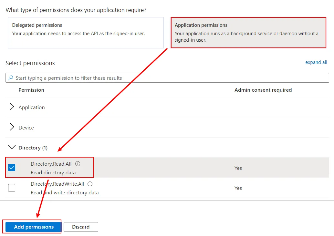Screen dimensions: 334x236
Task: Check the Directory.ReadWrite.All checkbox
Action: 12,188
